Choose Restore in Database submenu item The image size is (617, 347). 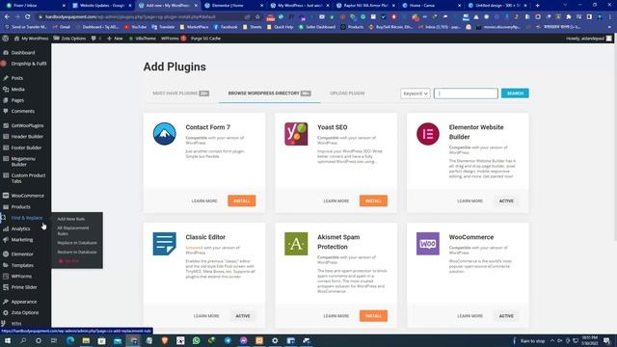pyautogui.click(x=77, y=253)
